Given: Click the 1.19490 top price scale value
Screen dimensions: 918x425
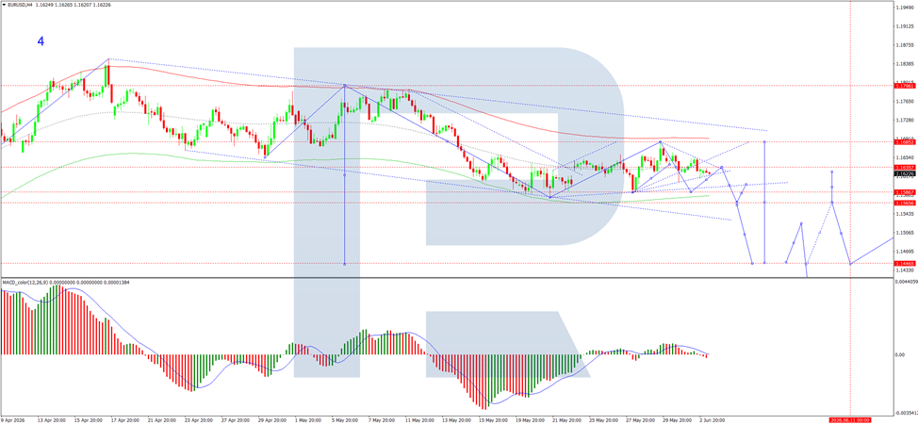Looking at the screenshot, I should click(905, 8).
